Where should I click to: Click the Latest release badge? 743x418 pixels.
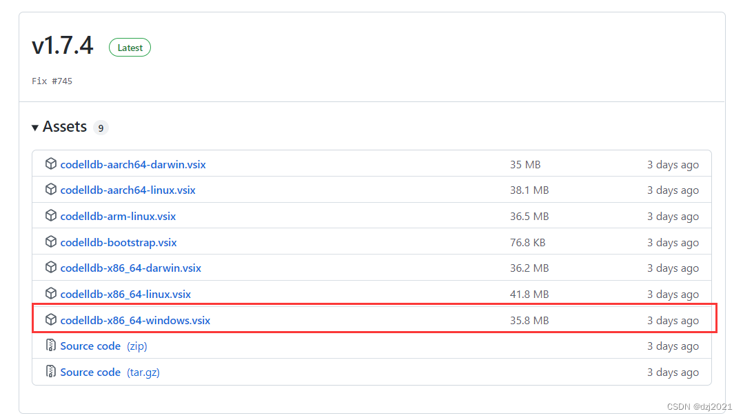[130, 47]
